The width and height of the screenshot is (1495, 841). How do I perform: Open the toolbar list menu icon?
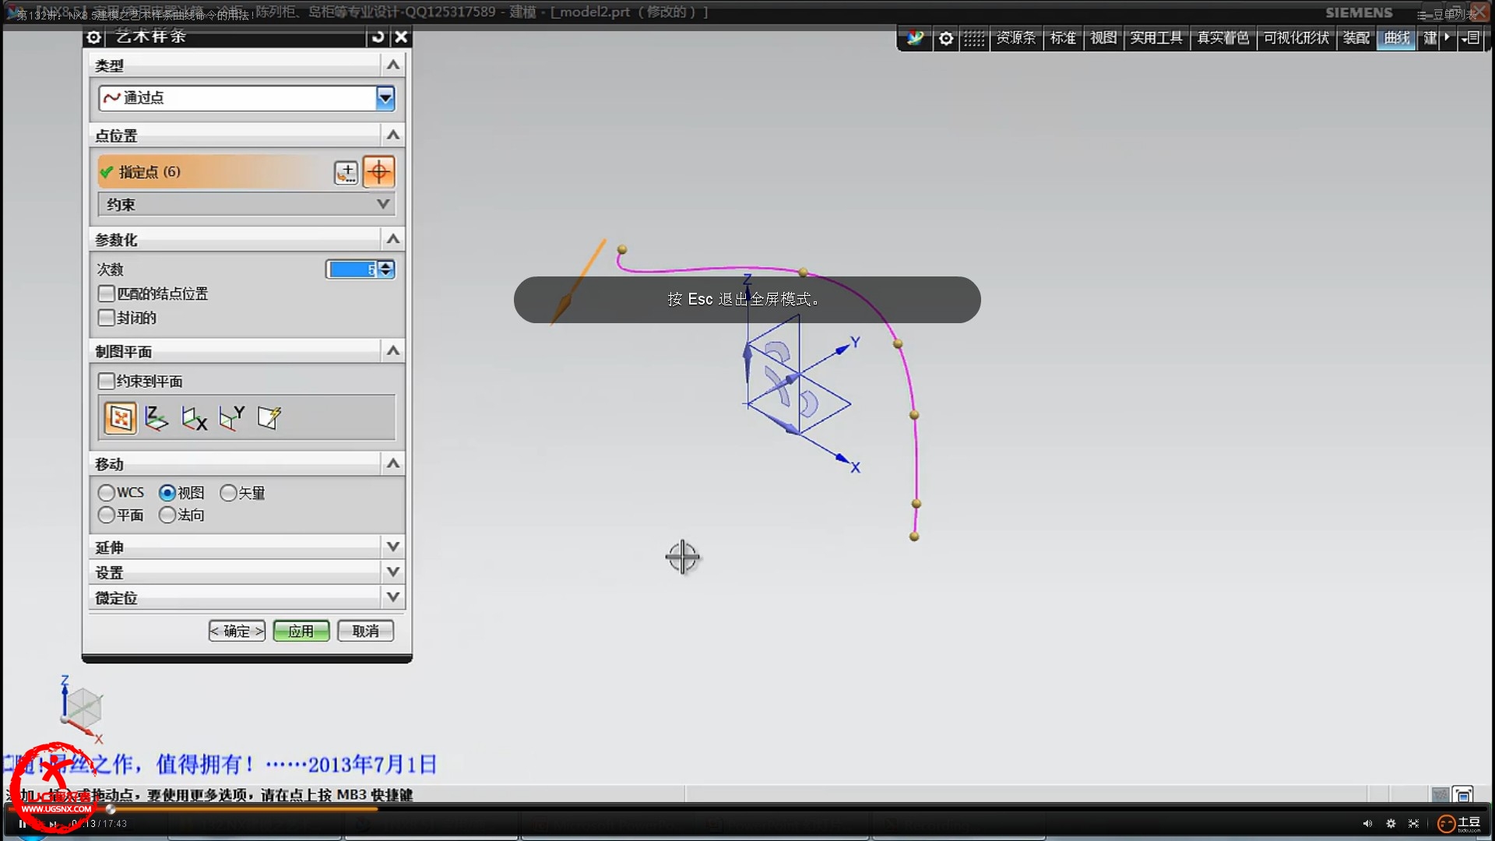pyautogui.click(x=1471, y=37)
